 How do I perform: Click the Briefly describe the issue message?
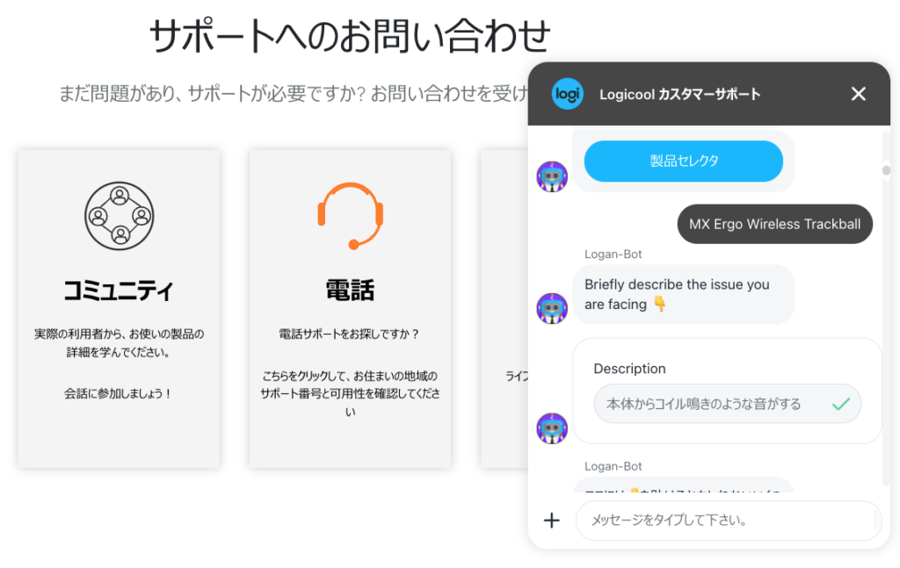[x=684, y=295]
